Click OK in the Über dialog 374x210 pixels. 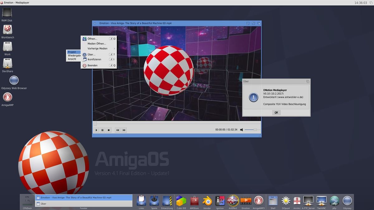[x=276, y=113]
